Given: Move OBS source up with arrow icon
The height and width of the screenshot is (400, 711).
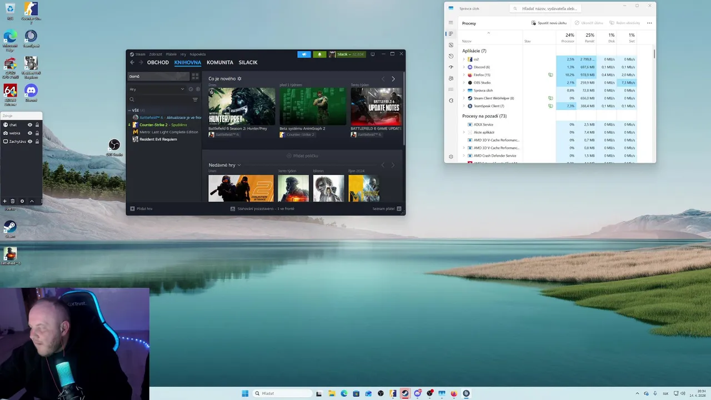Looking at the screenshot, I should coord(32,201).
